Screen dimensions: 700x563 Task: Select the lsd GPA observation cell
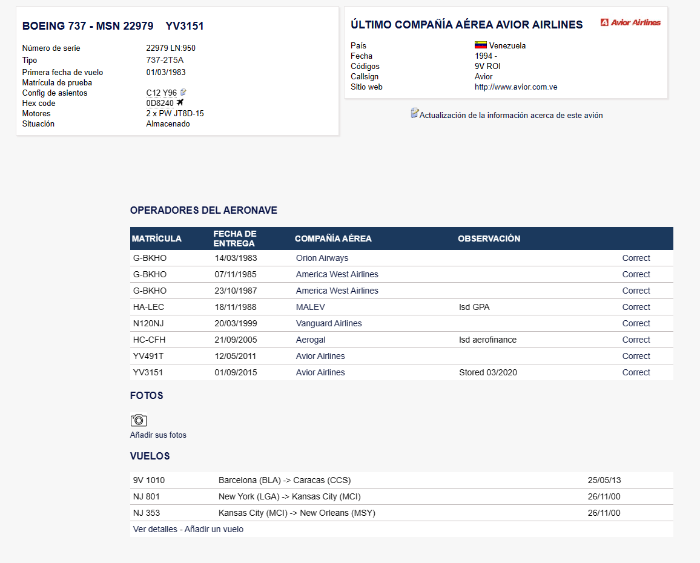474,307
